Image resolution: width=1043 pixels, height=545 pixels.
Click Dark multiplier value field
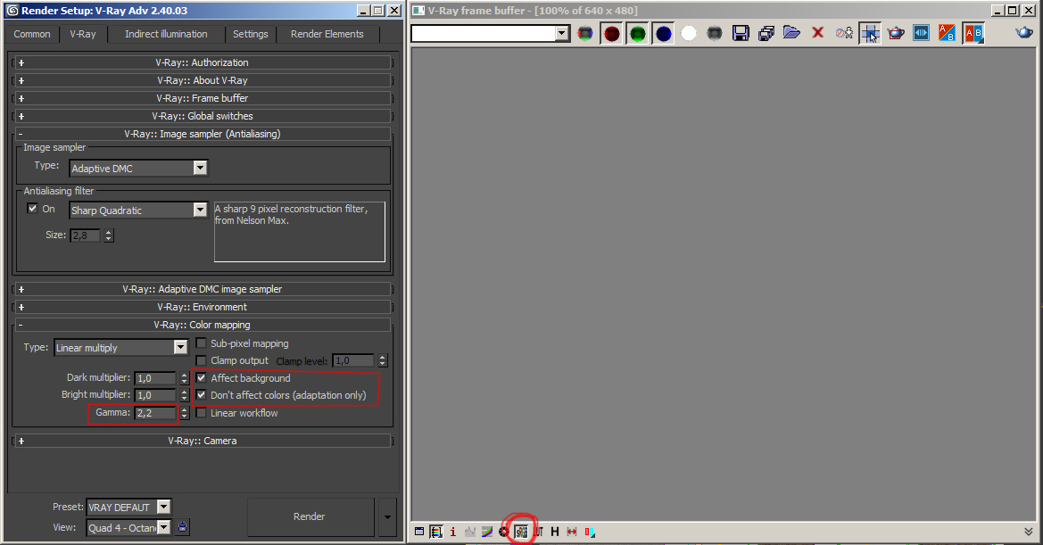(x=155, y=378)
